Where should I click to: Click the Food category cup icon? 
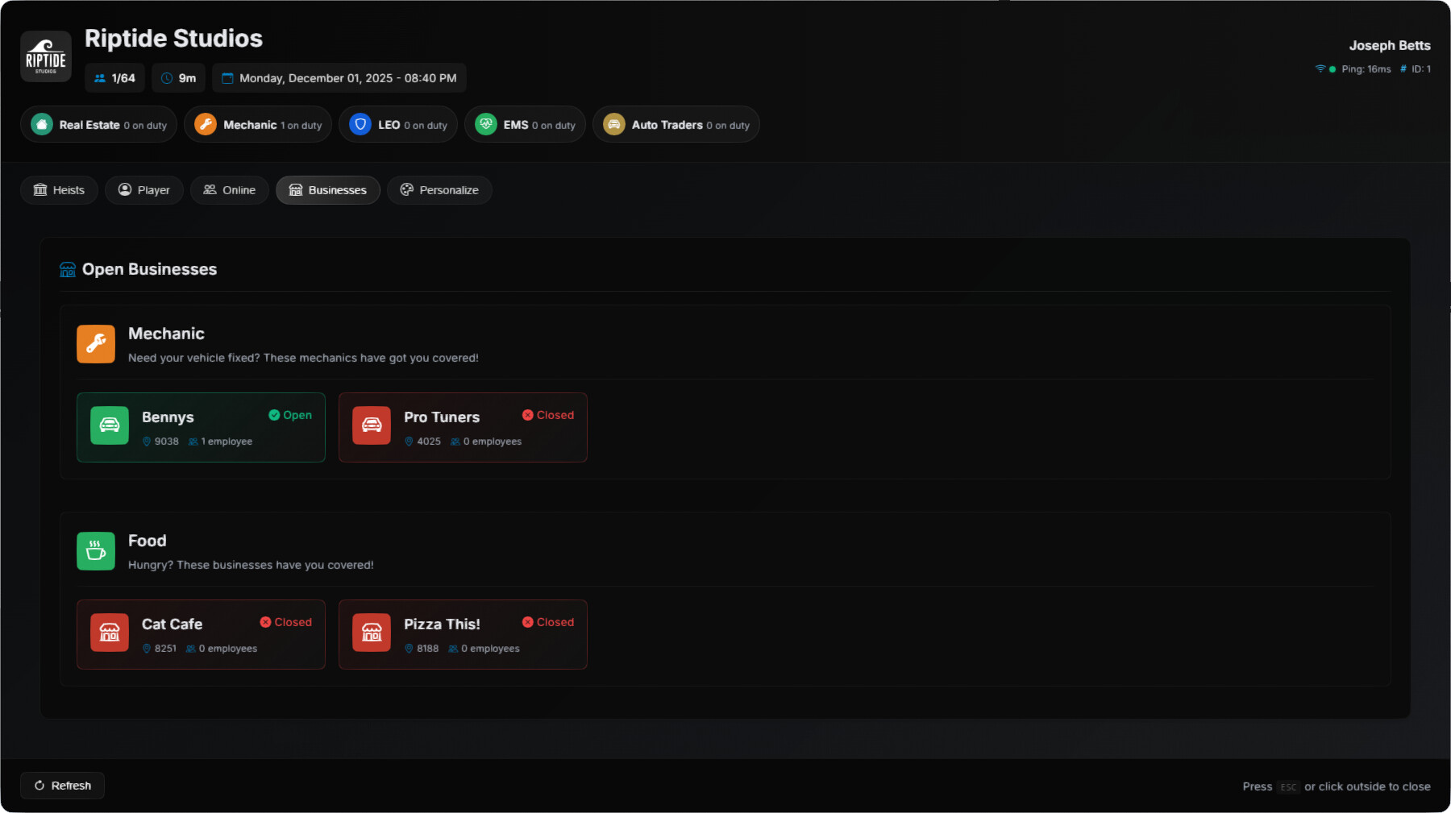[x=96, y=551]
